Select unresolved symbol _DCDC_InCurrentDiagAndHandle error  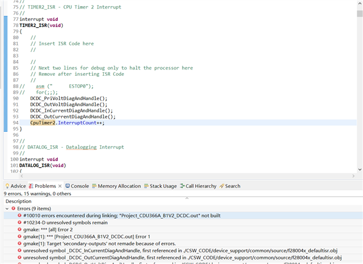pos(183,250)
